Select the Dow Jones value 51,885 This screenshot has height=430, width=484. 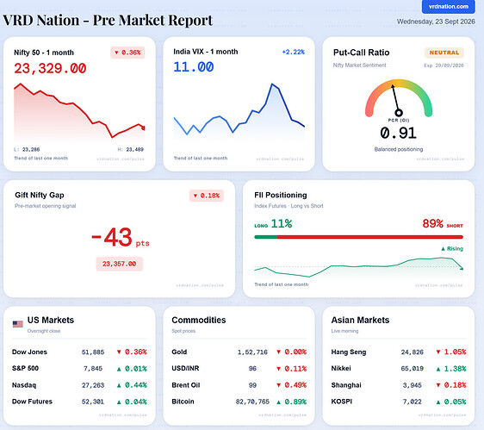pos(93,352)
